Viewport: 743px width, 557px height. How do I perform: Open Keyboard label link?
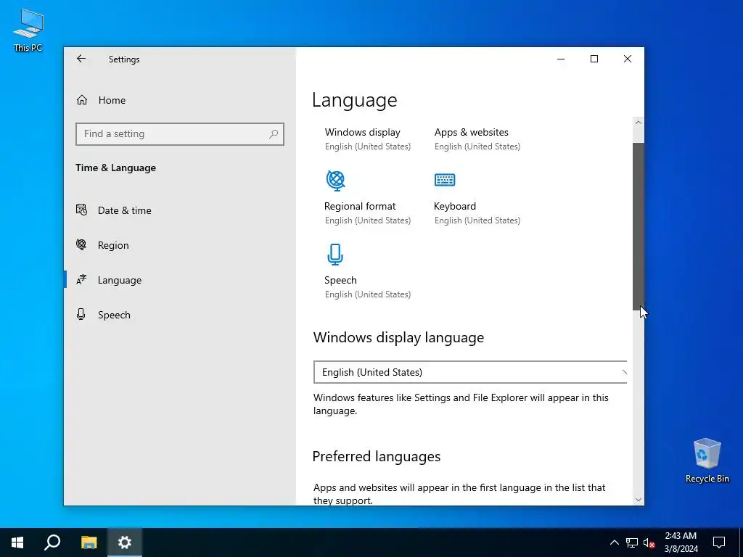point(454,206)
